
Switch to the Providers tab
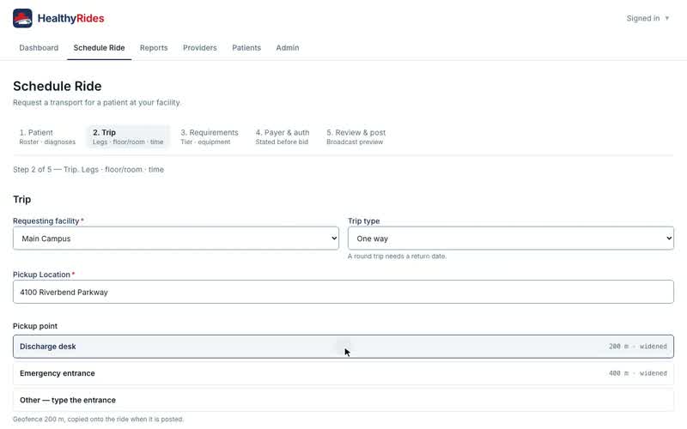pos(200,48)
